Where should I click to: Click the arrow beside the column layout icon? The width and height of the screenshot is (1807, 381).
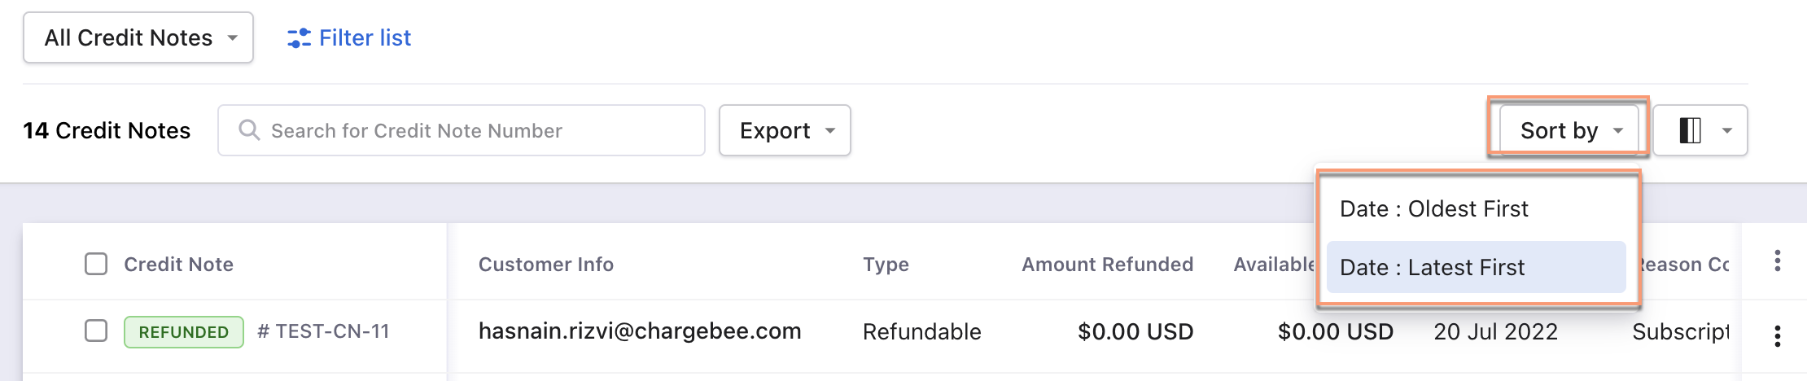point(1726,130)
